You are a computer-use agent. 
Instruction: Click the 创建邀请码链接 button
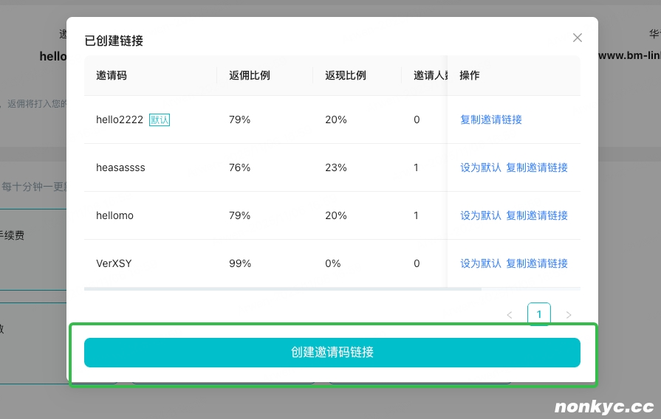coord(332,353)
